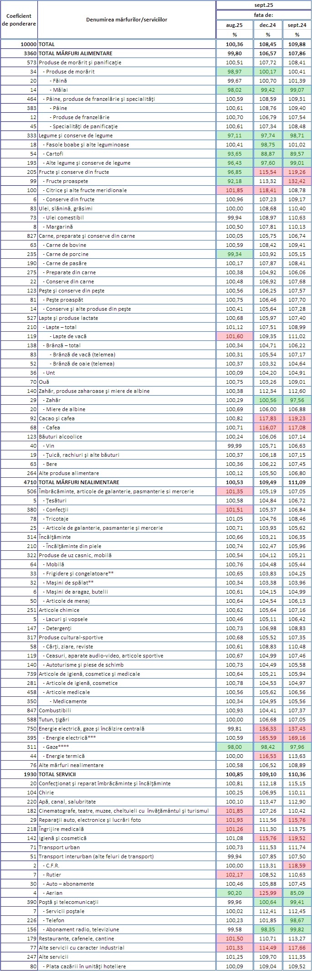Click the green cell 85,09 in Aerian row
The width and height of the screenshot is (312, 971).
pos(297,893)
